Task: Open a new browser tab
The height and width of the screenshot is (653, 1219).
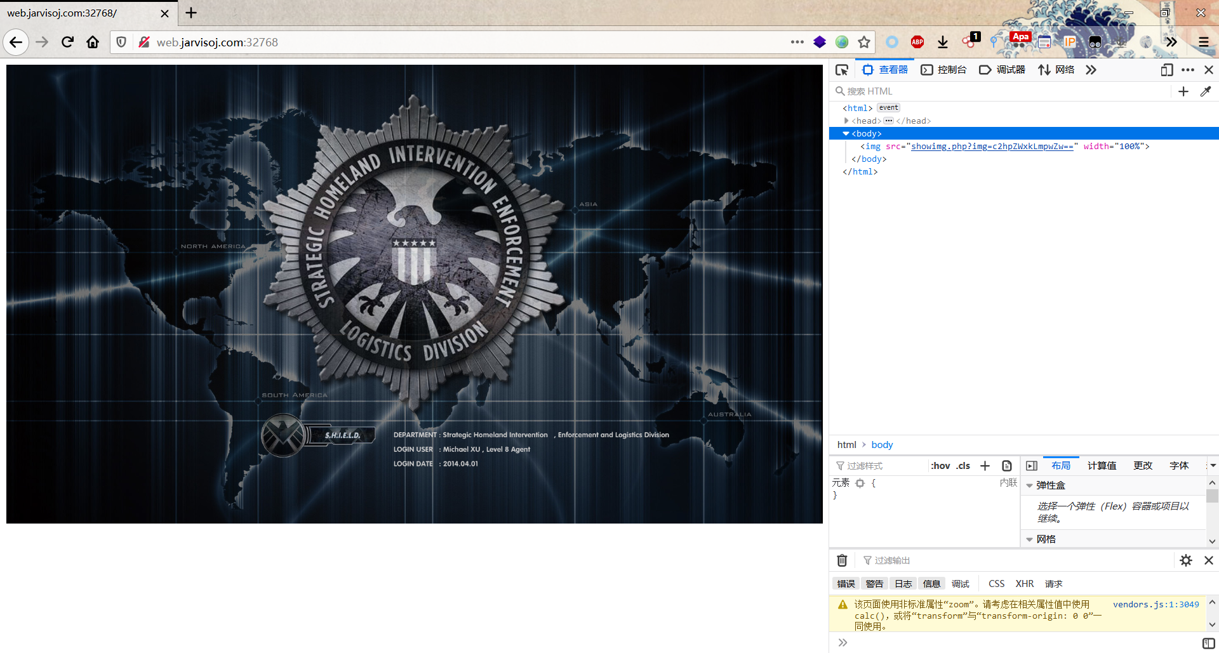Action: (x=191, y=13)
